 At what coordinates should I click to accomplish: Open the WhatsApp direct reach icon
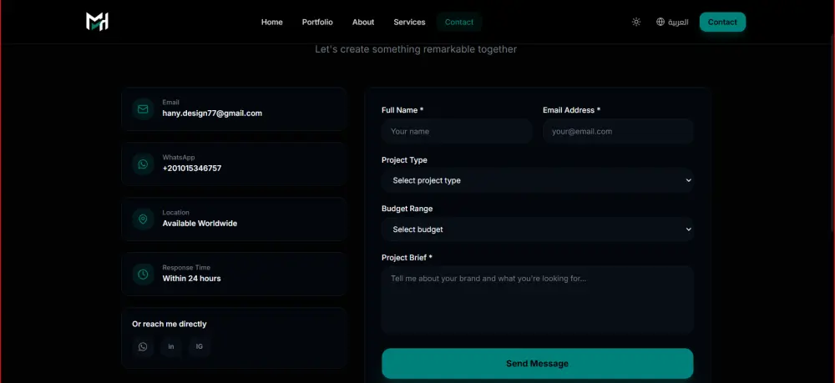click(143, 346)
